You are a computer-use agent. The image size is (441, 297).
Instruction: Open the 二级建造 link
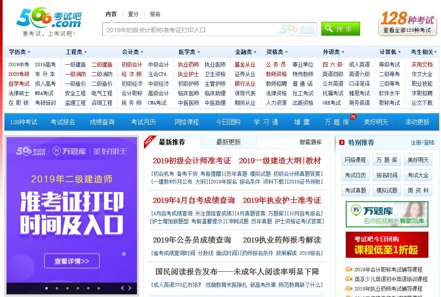[x=102, y=64]
